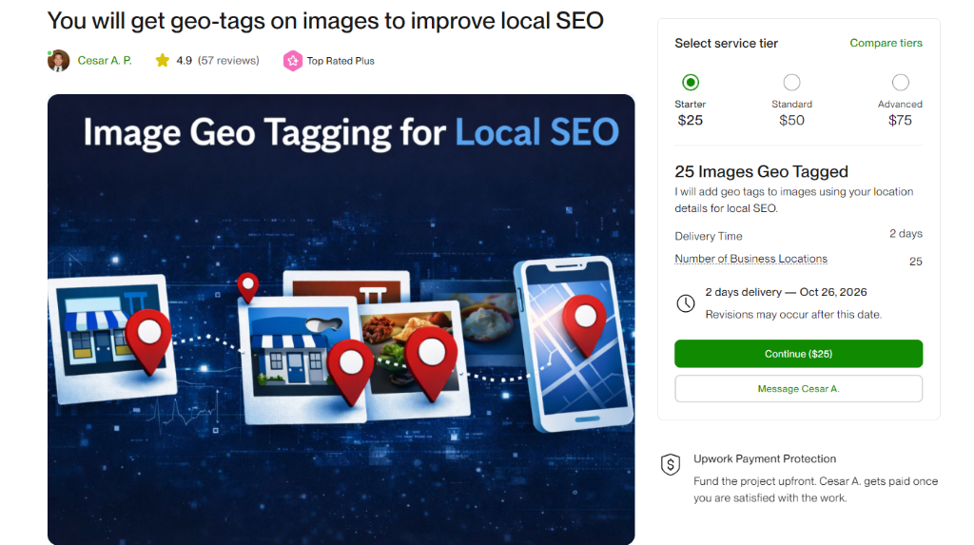Click the Advanced tier label
This screenshot has width=974, height=545.
pos(900,104)
